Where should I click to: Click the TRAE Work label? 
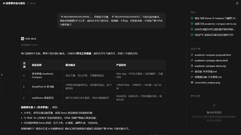pos(30,39)
